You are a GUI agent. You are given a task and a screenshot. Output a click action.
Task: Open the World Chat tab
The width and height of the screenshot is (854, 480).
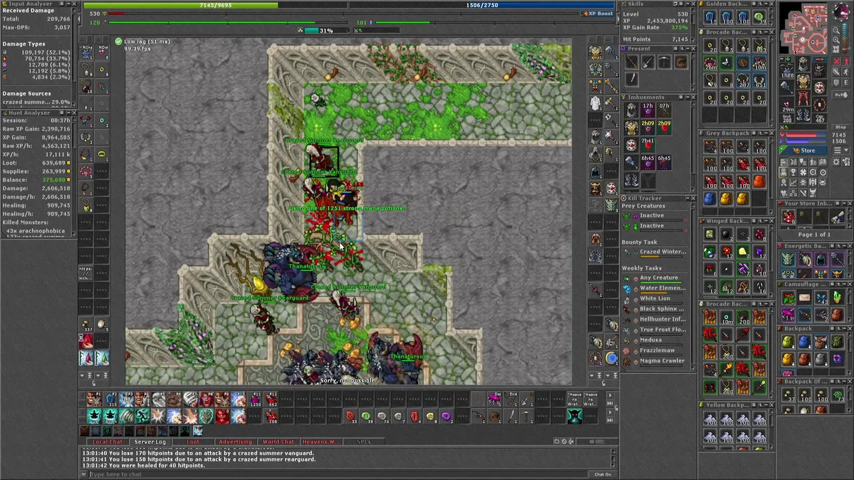point(278,441)
